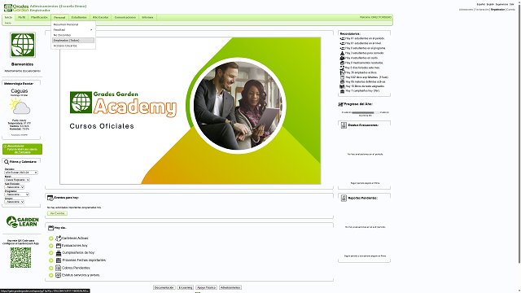Open the Perfil tab

coord(22,17)
